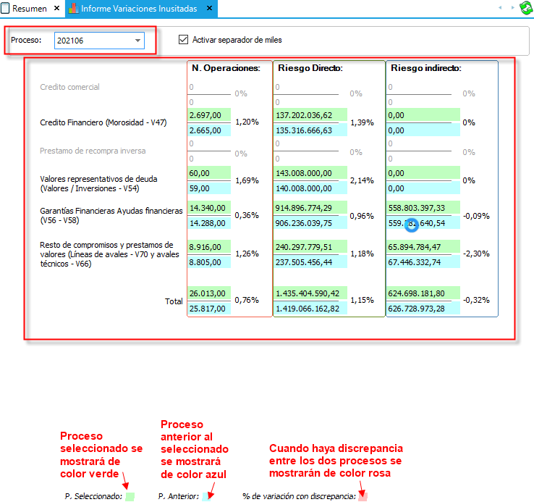Select Prestamo de recompra inversa label

click(93, 151)
